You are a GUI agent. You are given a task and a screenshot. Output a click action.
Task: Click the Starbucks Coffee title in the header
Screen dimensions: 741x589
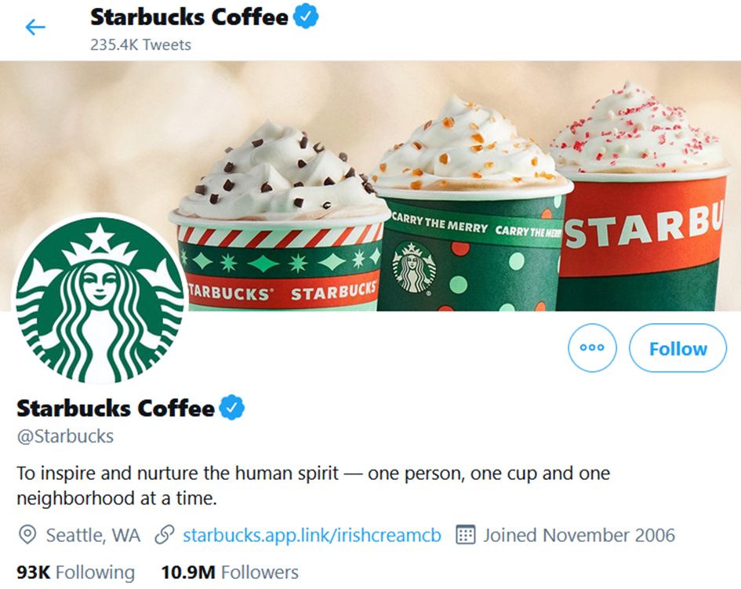(x=189, y=17)
